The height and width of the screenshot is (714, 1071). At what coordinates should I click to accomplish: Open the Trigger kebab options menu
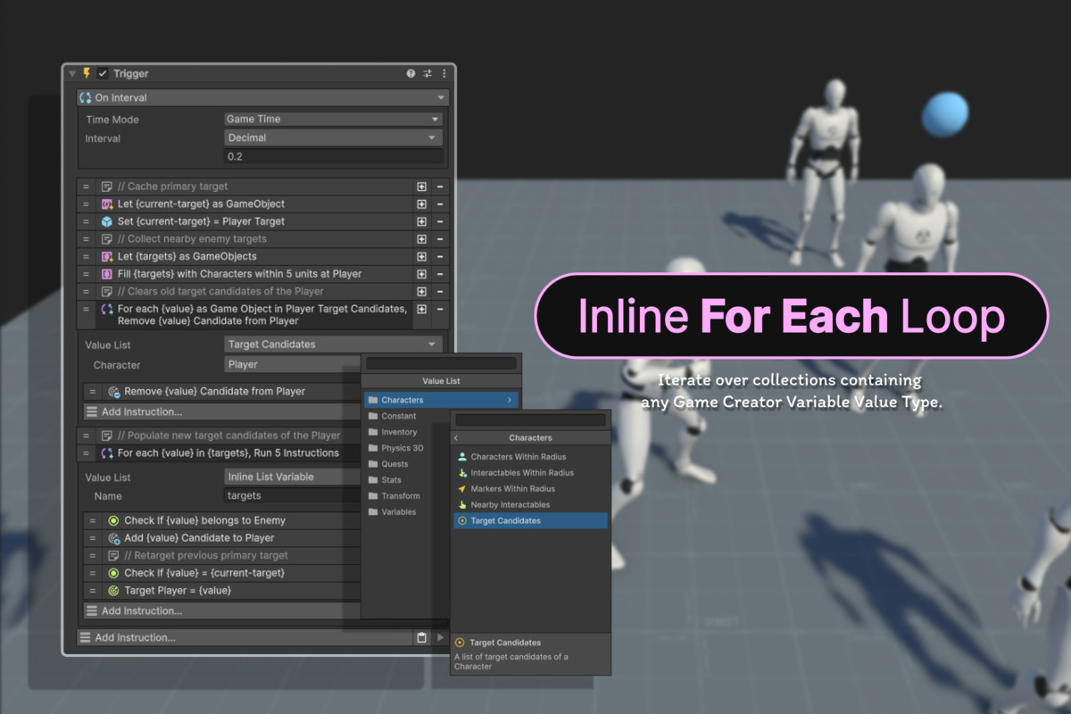pos(444,74)
